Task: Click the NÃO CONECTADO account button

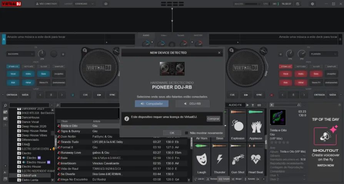Action: [x=47, y=4]
